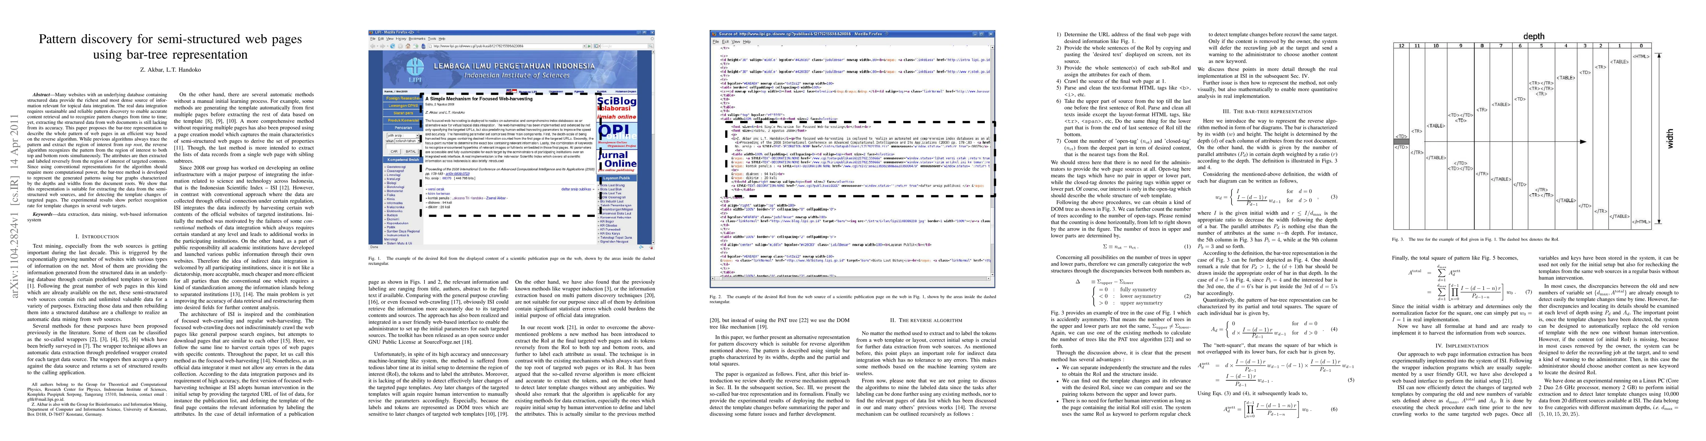Follow the arXiv:0809.0723 link
The image size is (1706, 441).
458,174
